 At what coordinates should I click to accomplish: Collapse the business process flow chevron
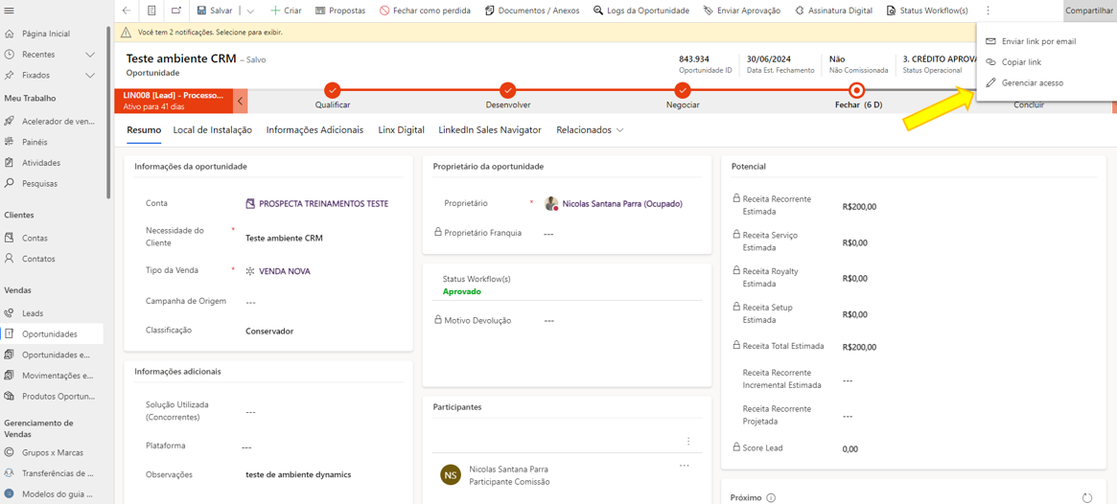[x=241, y=101]
